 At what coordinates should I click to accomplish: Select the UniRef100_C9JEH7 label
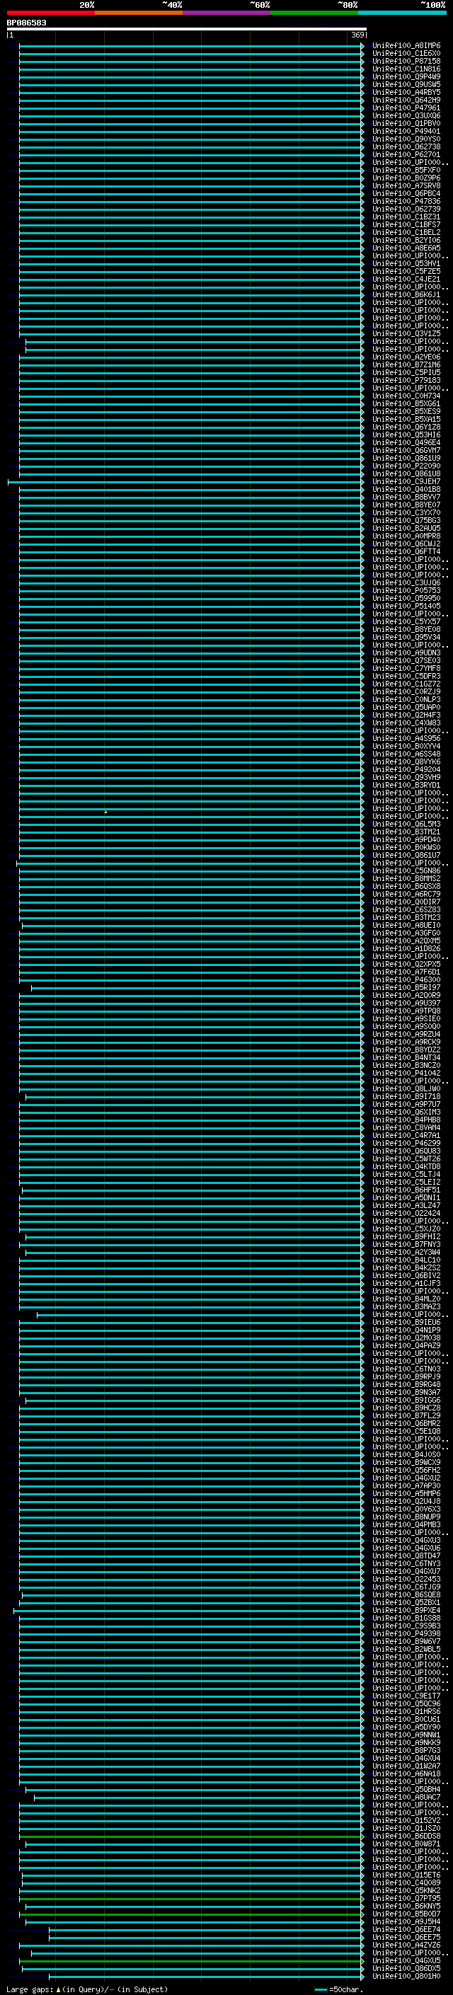[x=406, y=481]
